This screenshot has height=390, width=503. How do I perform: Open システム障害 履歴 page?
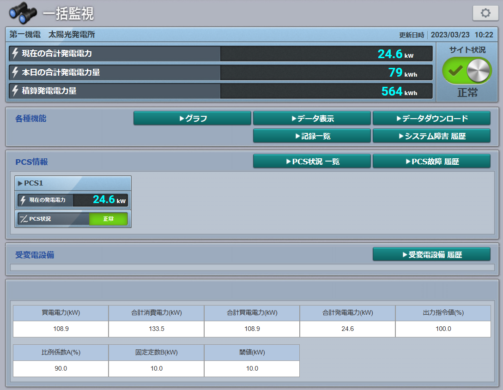coord(431,136)
